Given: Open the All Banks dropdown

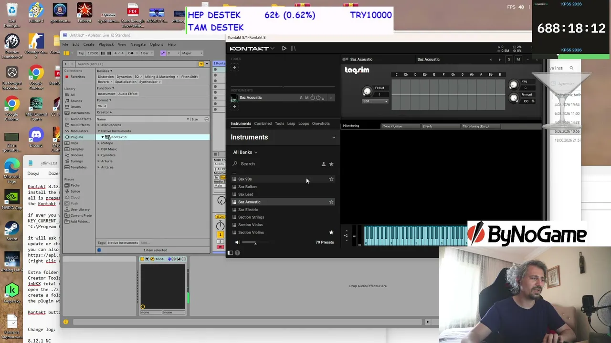Looking at the screenshot, I should tap(245, 152).
